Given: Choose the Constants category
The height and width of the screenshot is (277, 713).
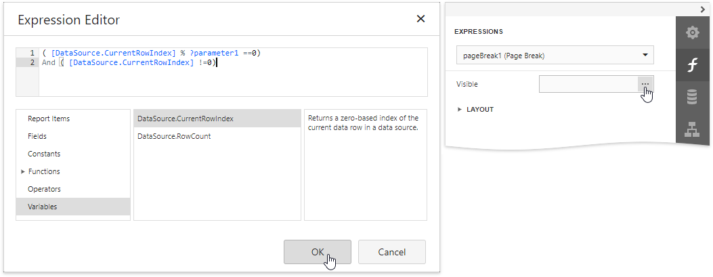Looking at the screenshot, I should pyautogui.click(x=44, y=154).
